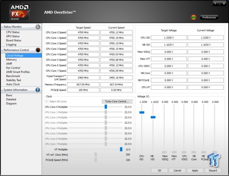Open Turbo Core Control settings
The height and width of the screenshot is (176, 229).
click(x=117, y=101)
